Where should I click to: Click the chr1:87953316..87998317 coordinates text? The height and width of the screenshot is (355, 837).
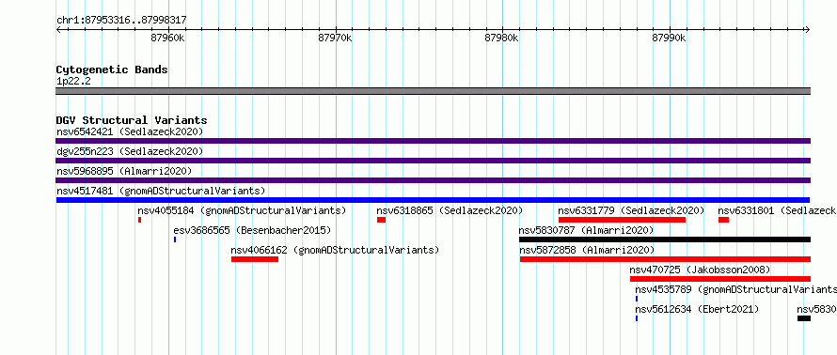(x=121, y=21)
